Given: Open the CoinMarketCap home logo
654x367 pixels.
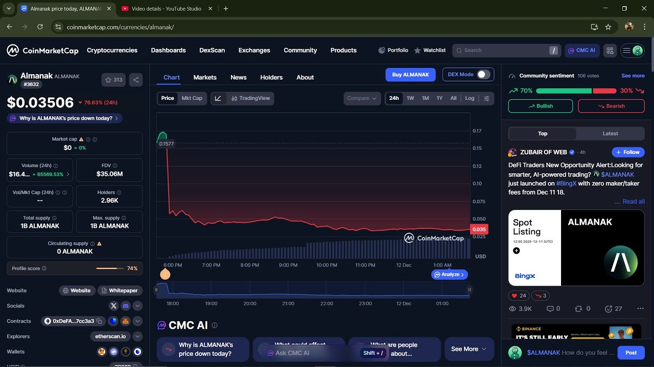Looking at the screenshot, I should tap(42, 50).
